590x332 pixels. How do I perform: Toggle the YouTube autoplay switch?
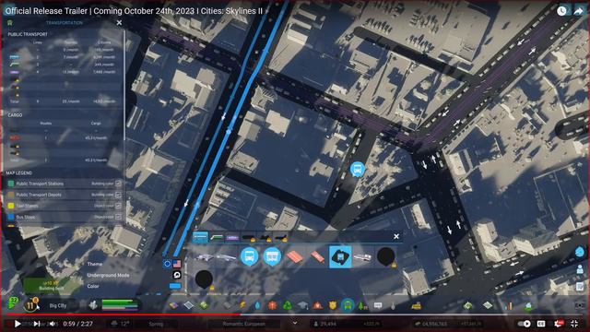(524, 324)
